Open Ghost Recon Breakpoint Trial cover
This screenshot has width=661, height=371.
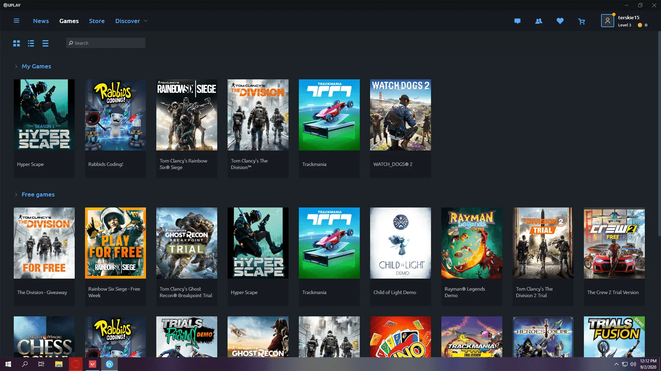click(x=187, y=243)
